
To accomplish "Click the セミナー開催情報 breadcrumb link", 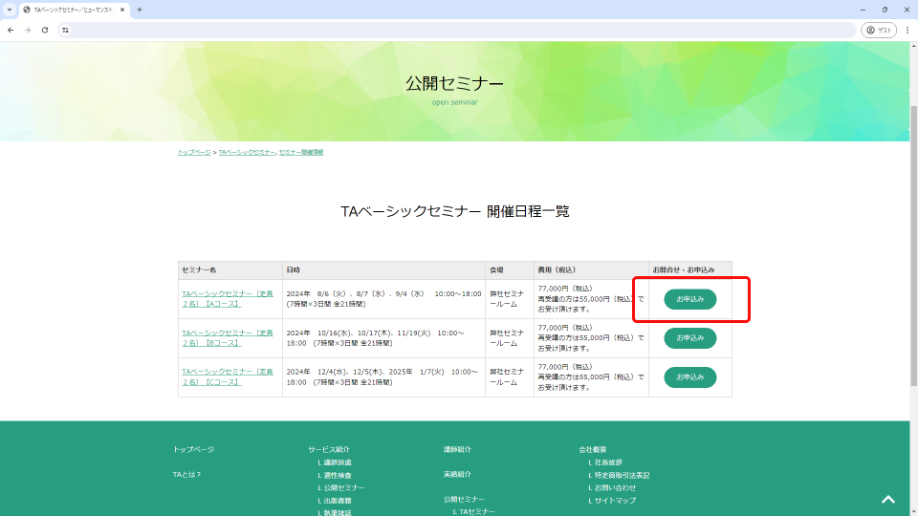I will [x=301, y=152].
